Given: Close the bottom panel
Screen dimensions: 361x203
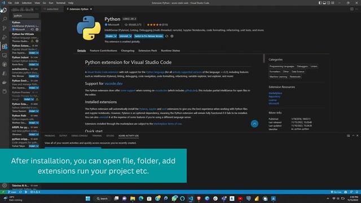Looking at the screenshot, I should point(357,136).
